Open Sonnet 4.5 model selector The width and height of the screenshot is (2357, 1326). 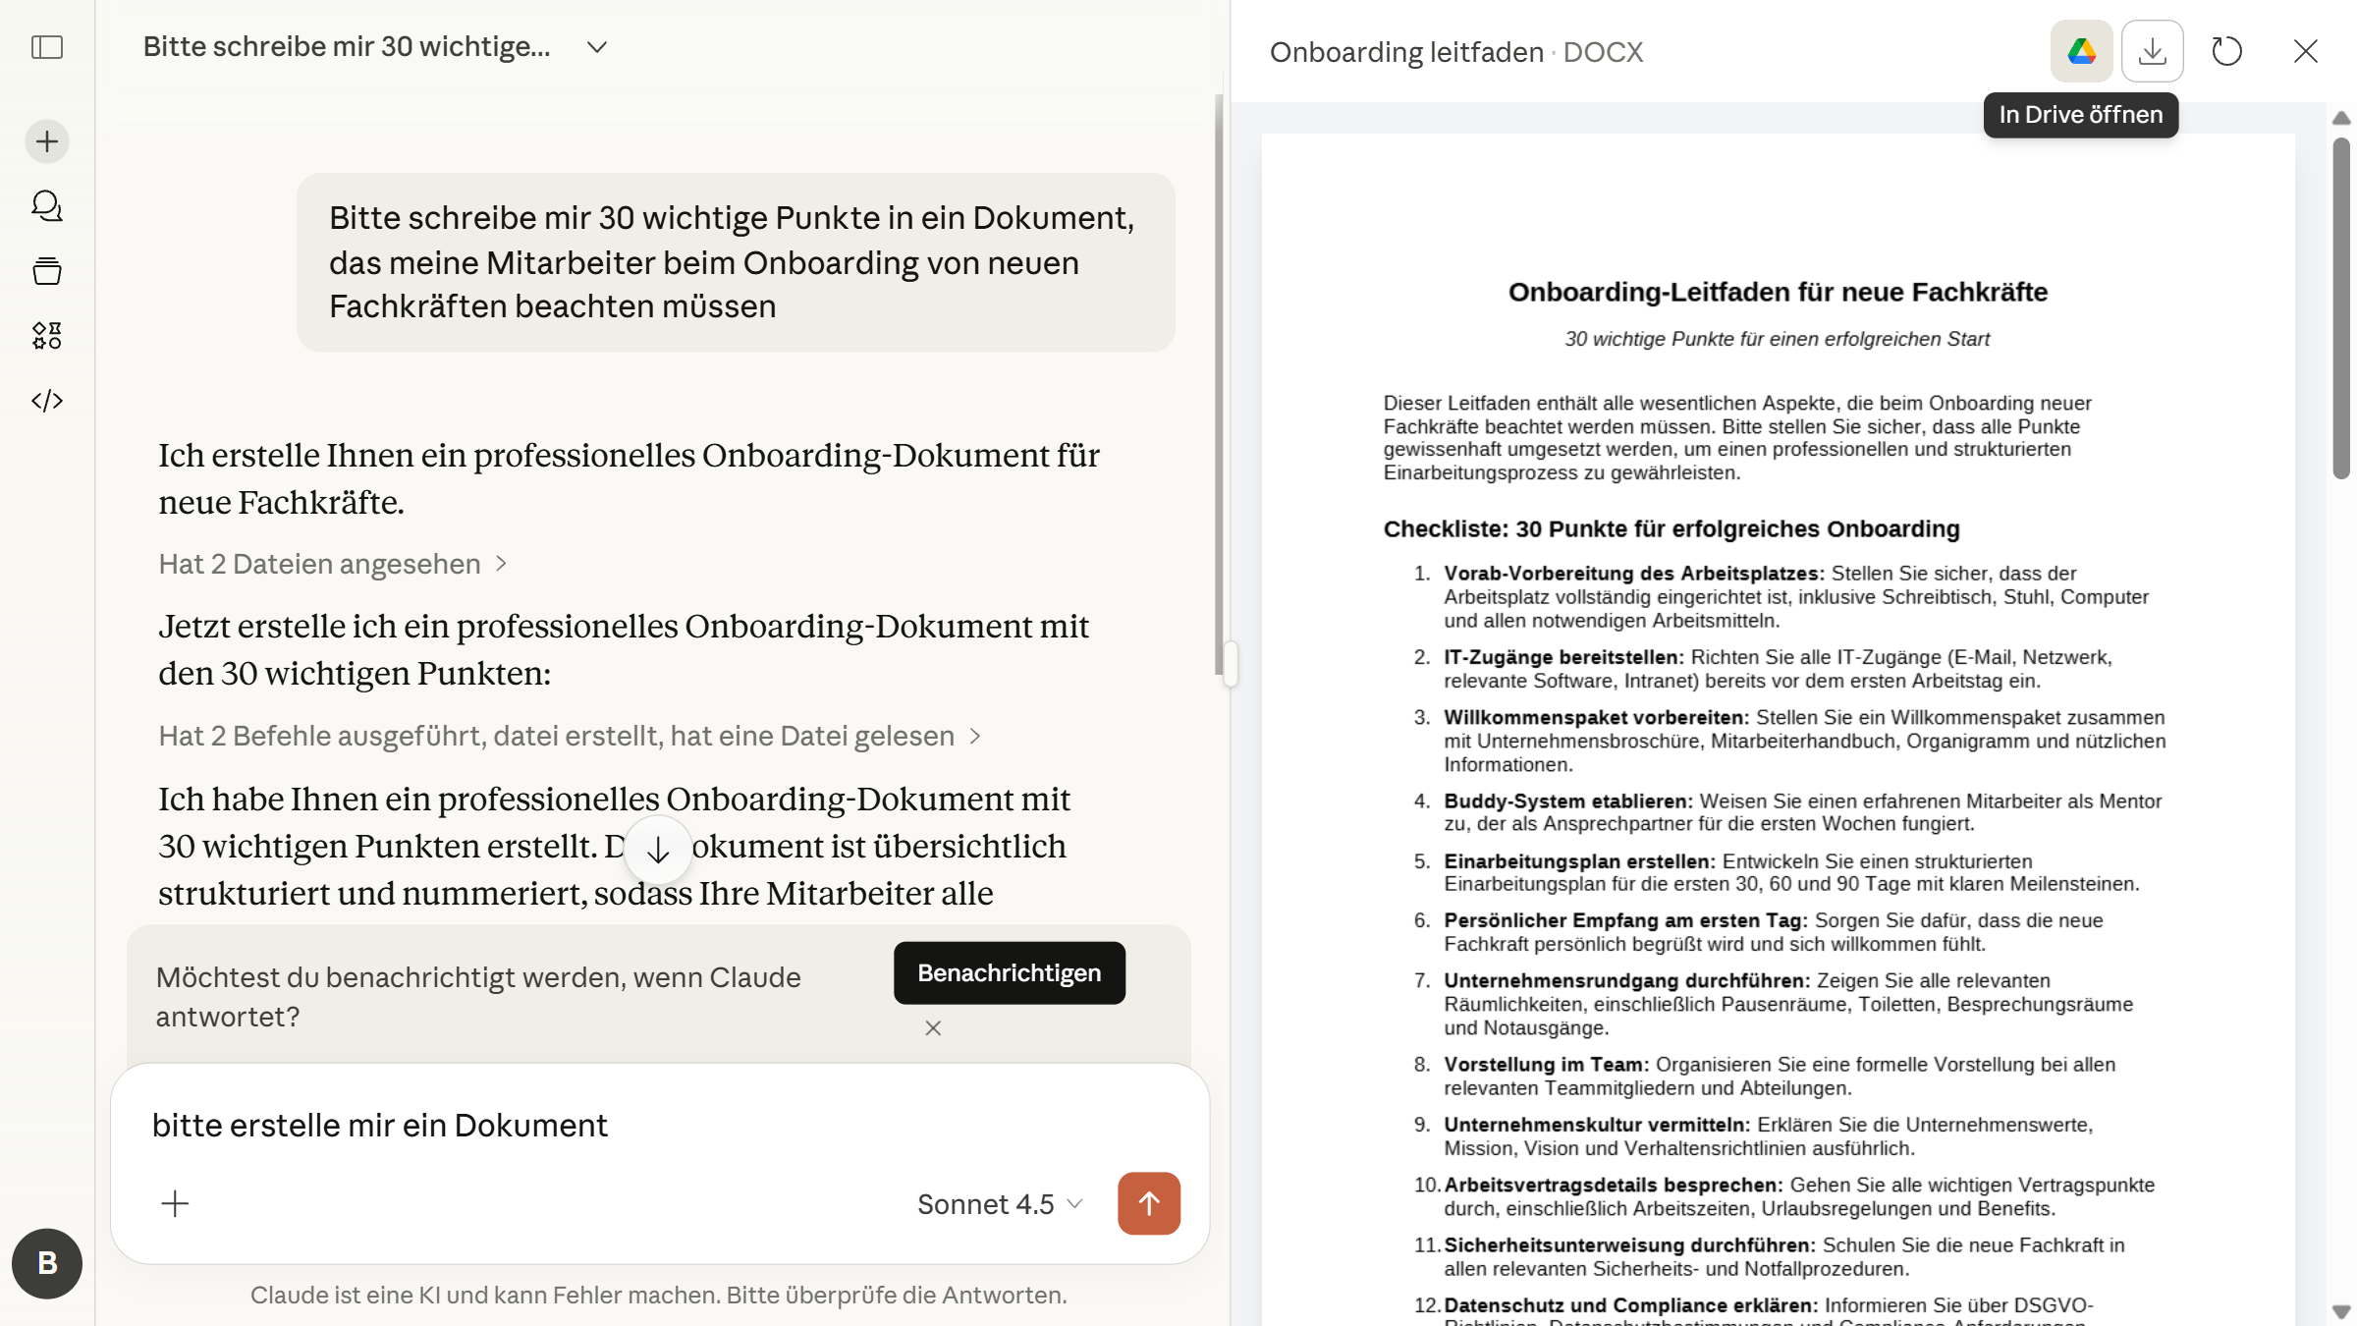click(1000, 1204)
